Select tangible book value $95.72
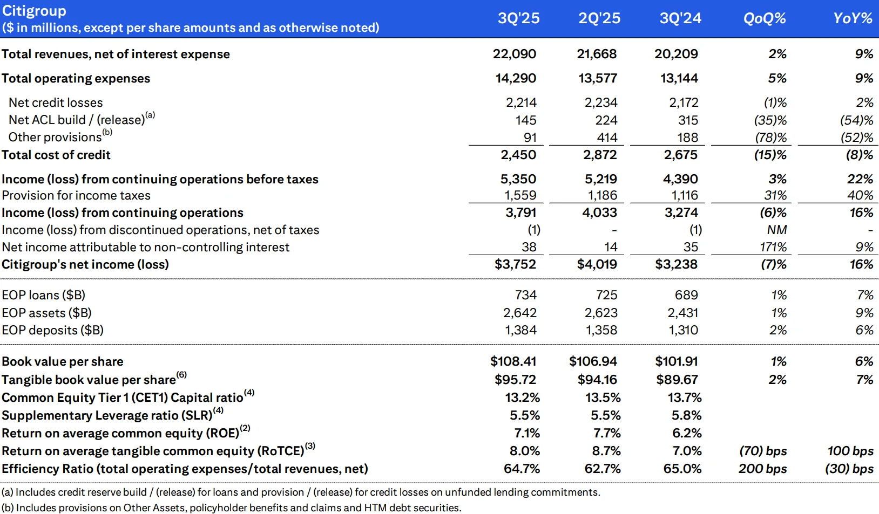The image size is (879, 514). pos(515,380)
